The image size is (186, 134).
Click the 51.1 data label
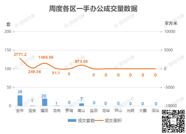(x=56, y=73)
